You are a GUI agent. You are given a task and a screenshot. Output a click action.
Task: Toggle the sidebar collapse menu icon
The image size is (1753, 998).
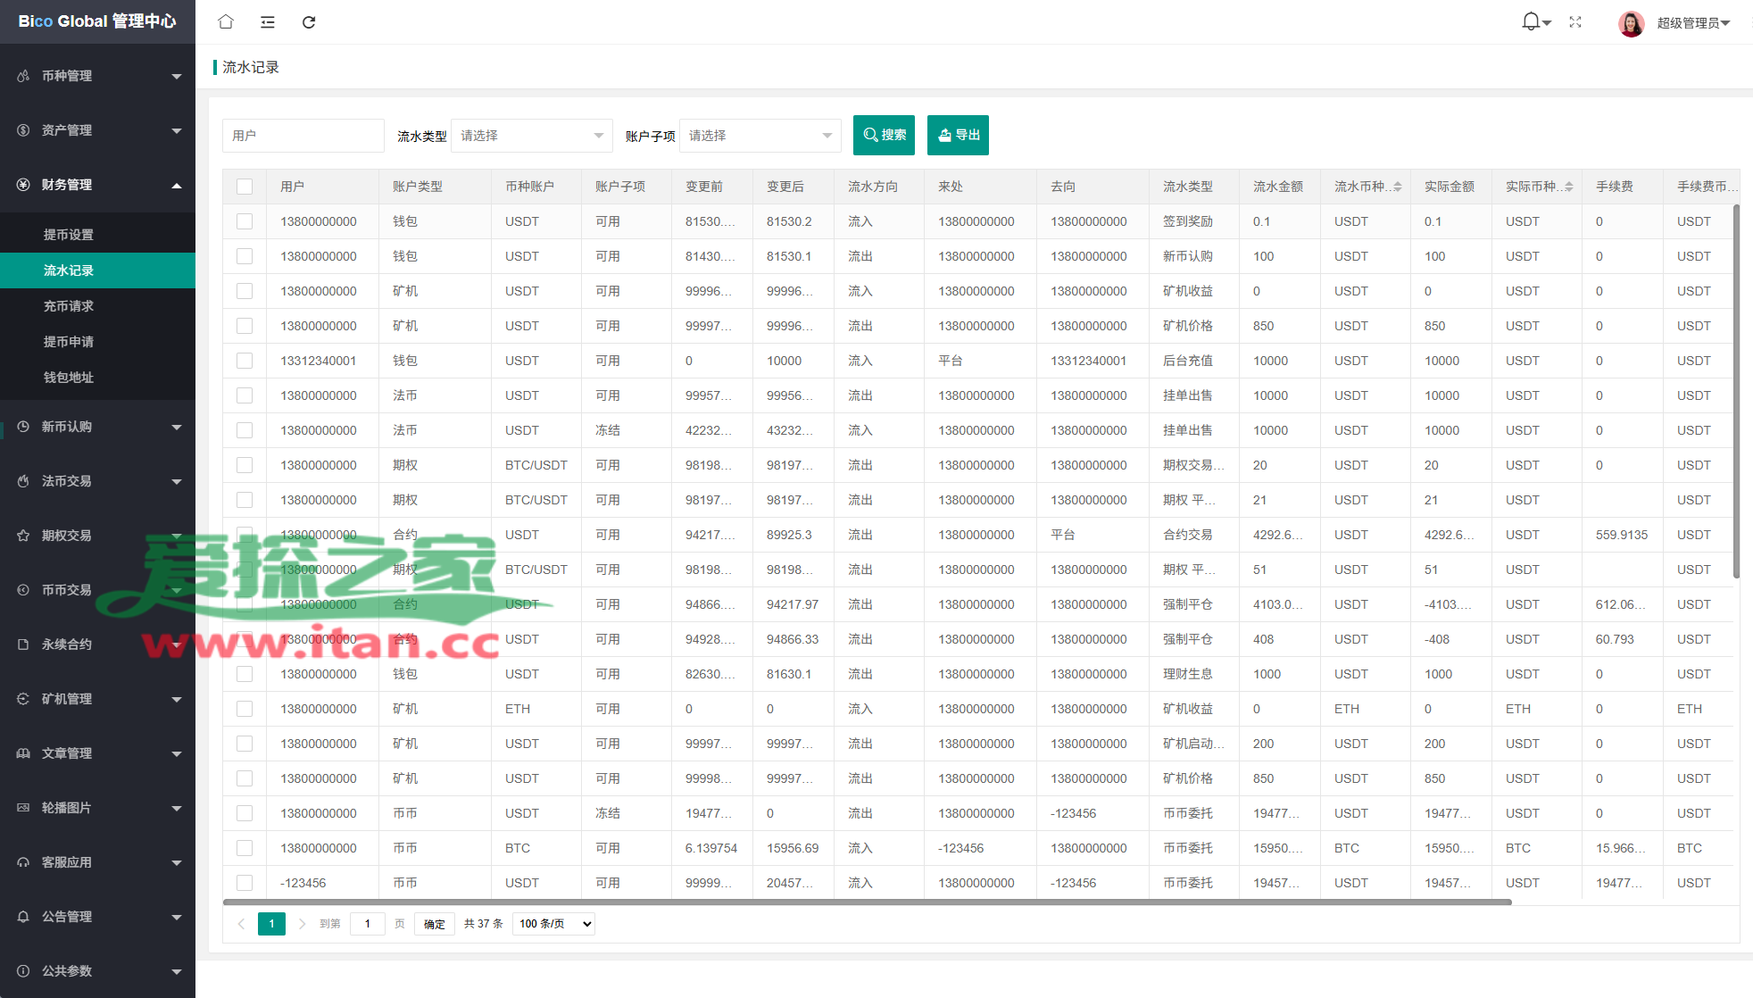268,22
